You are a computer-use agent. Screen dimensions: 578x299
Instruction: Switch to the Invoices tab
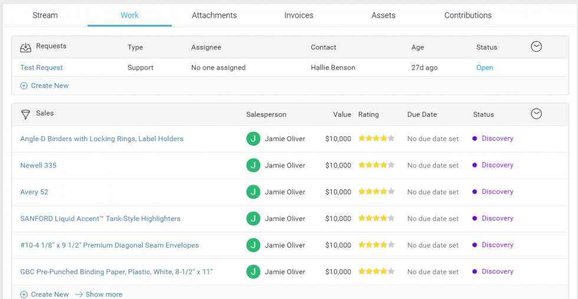coord(298,15)
